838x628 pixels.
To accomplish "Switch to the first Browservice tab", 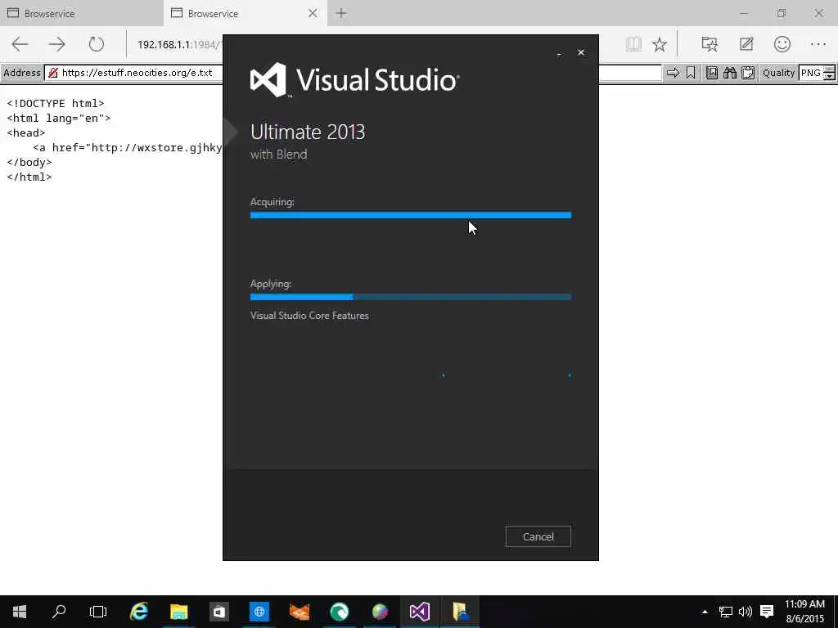I will click(x=81, y=13).
